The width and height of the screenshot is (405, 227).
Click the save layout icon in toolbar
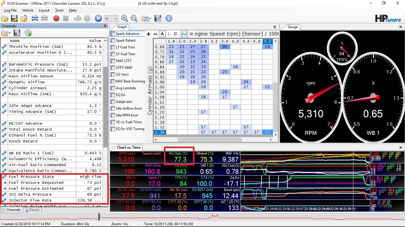pyautogui.click(x=158, y=18)
